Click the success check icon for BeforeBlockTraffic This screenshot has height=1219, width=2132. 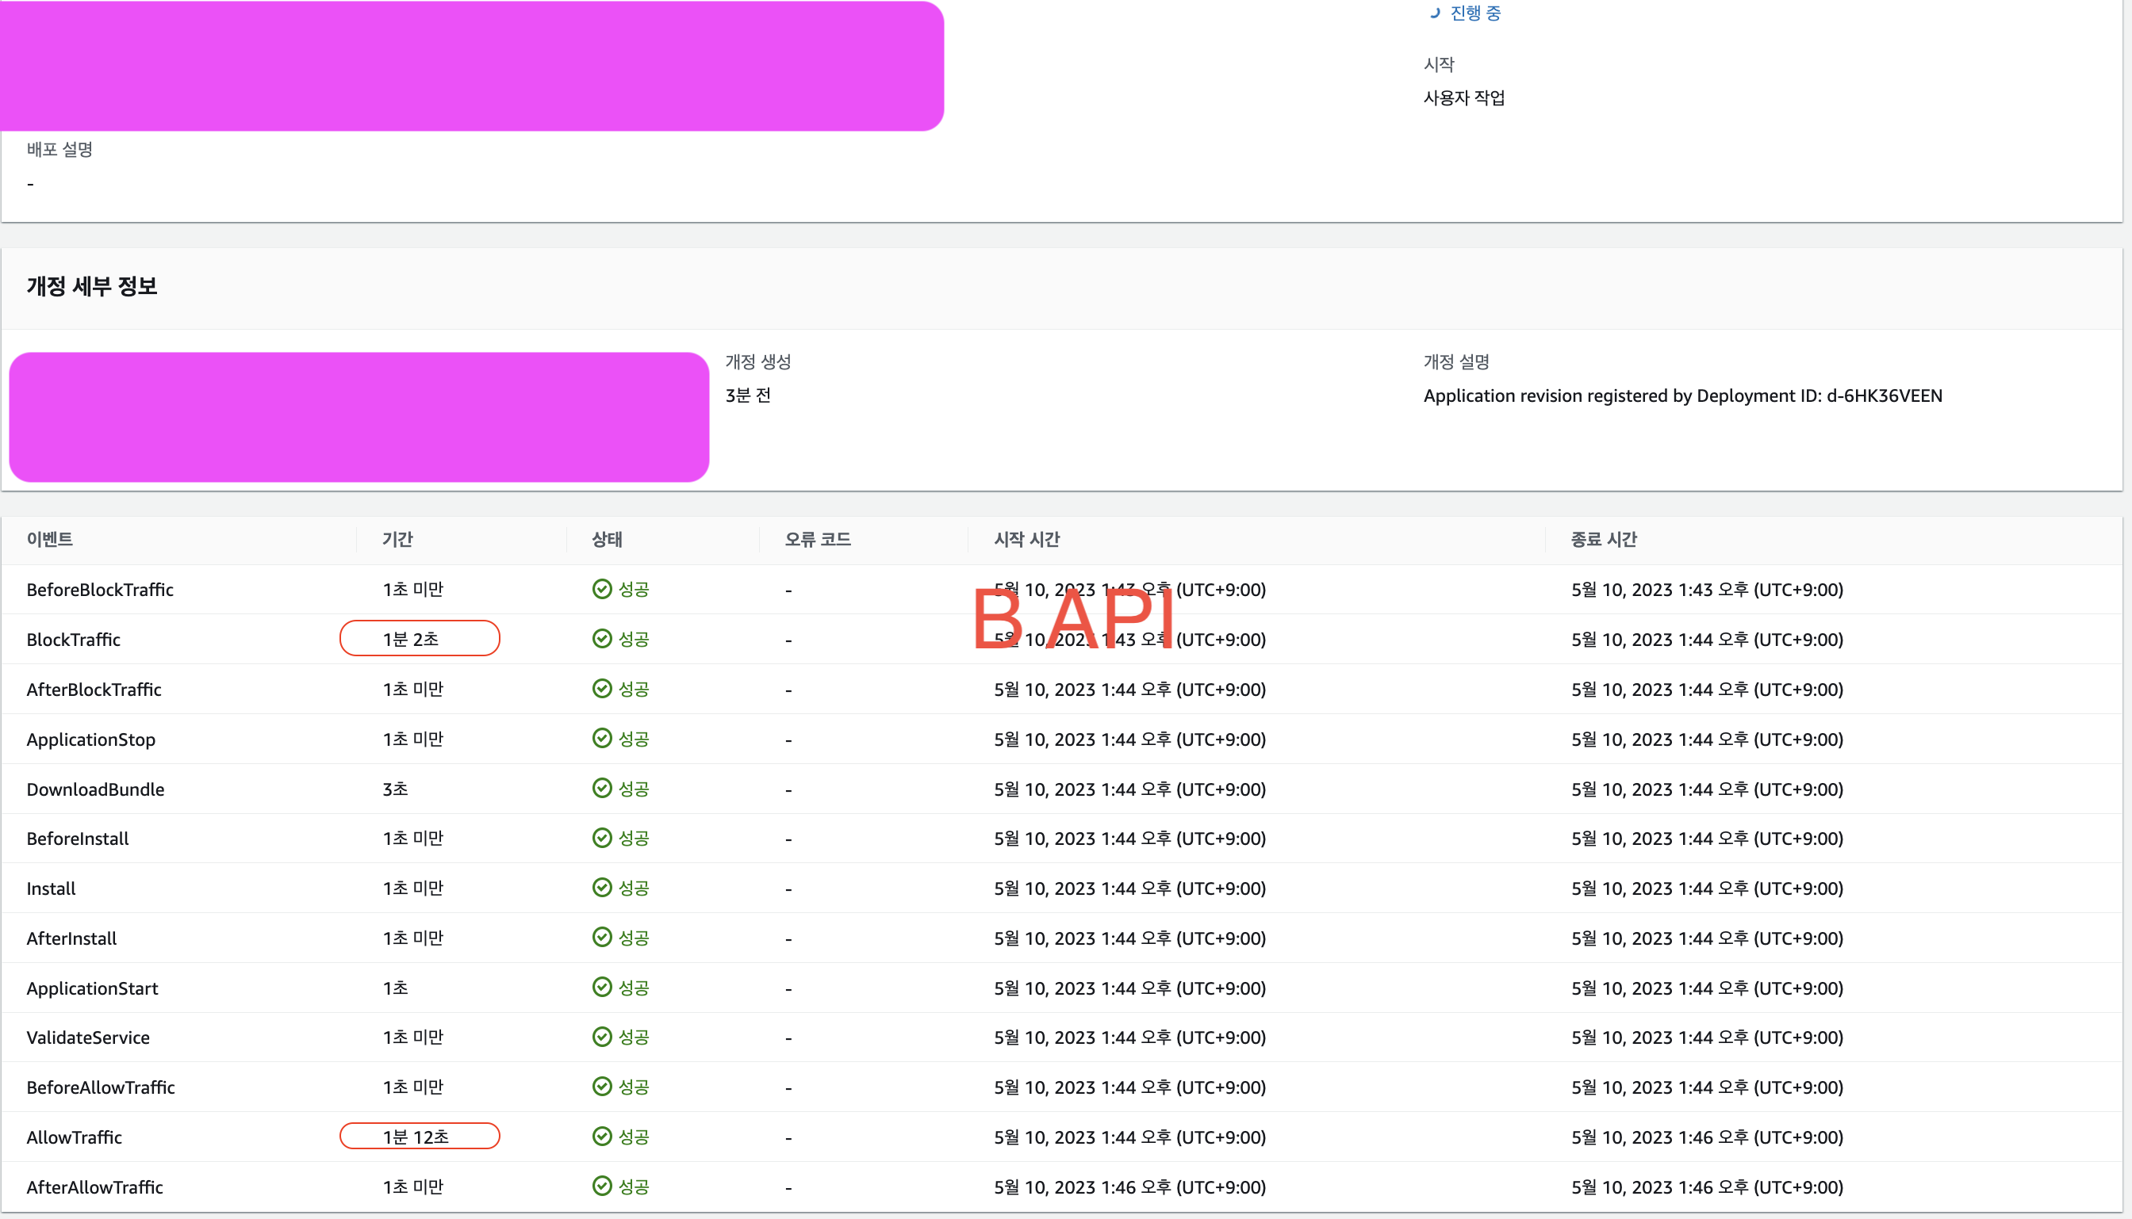click(x=601, y=590)
